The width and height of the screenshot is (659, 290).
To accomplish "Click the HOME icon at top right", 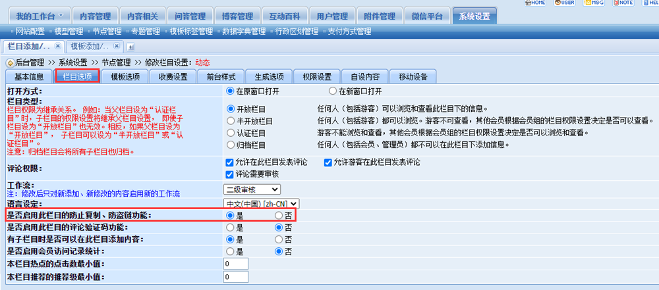I will [x=535, y=3].
